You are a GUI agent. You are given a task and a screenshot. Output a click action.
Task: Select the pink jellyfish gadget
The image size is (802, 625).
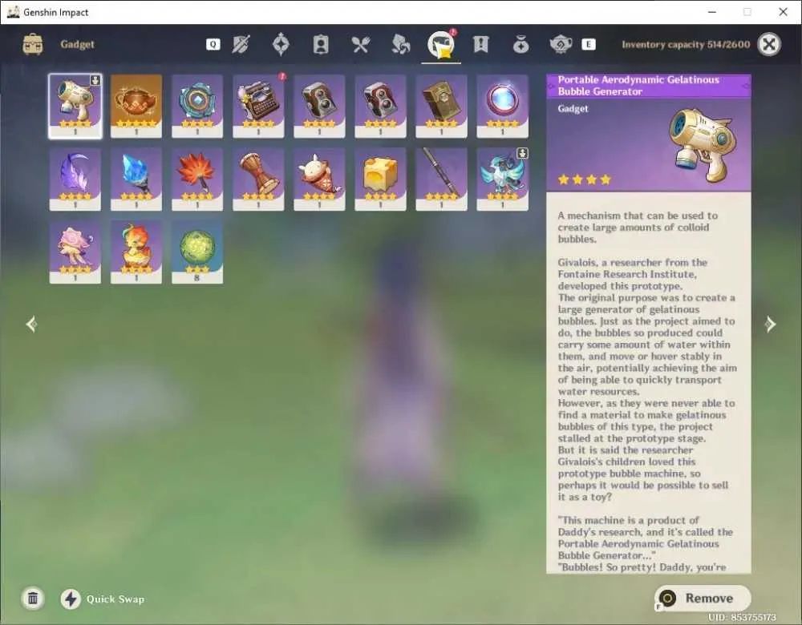pyautogui.click(x=75, y=252)
